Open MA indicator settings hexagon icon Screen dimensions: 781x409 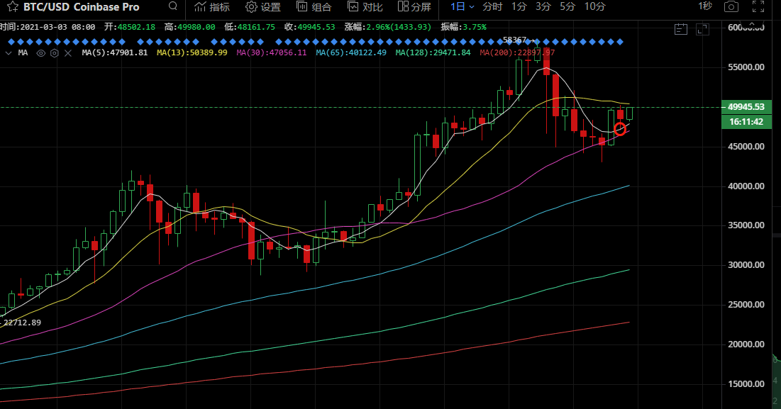tap(54, 52)
